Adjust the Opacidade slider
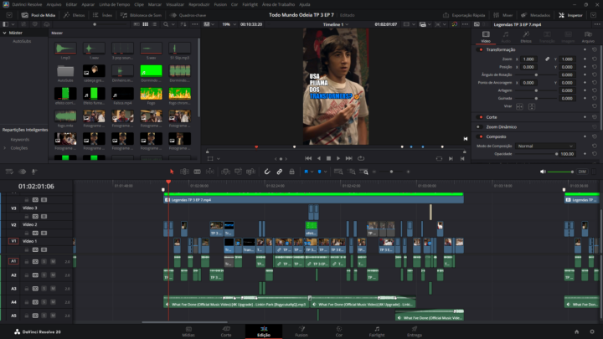 tap(536, 154)
